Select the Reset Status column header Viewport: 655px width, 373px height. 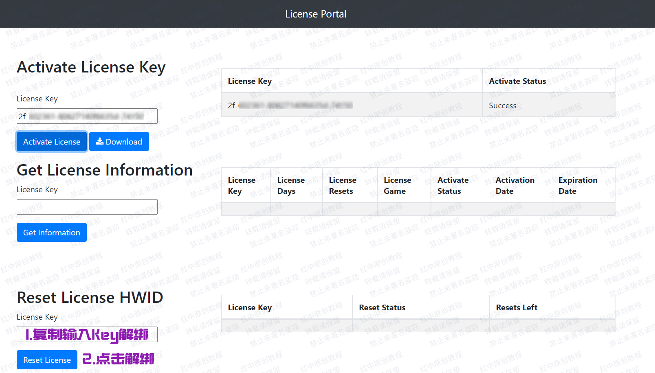click(382, 307)
